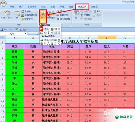Choose the ActiveX Check Box control
The height and width of the screenshot is (122, 135).
48,40
